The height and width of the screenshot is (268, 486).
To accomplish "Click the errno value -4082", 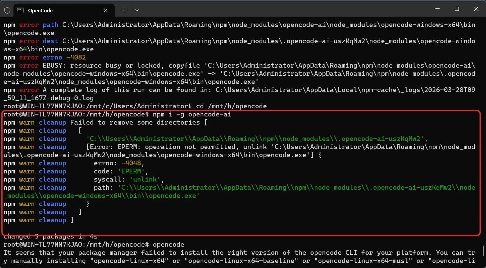I will (76, 58).
